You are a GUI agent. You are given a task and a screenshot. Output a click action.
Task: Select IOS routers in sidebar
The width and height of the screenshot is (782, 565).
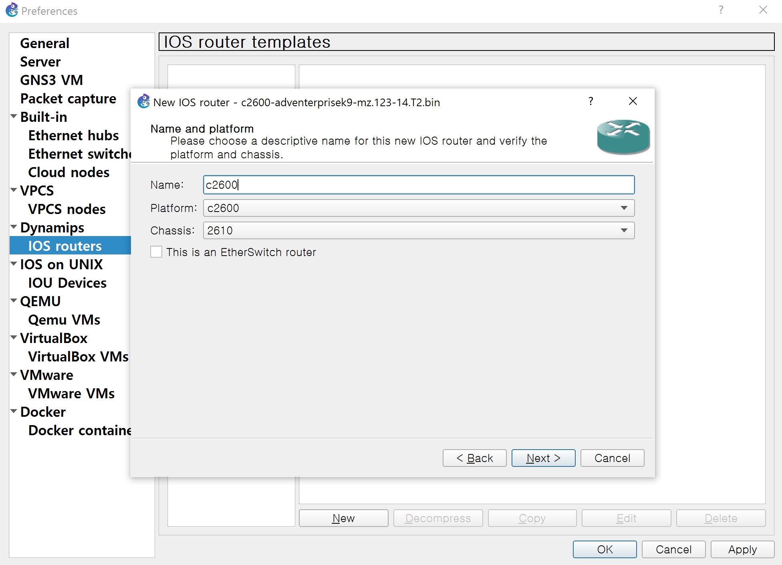[65, 246]
